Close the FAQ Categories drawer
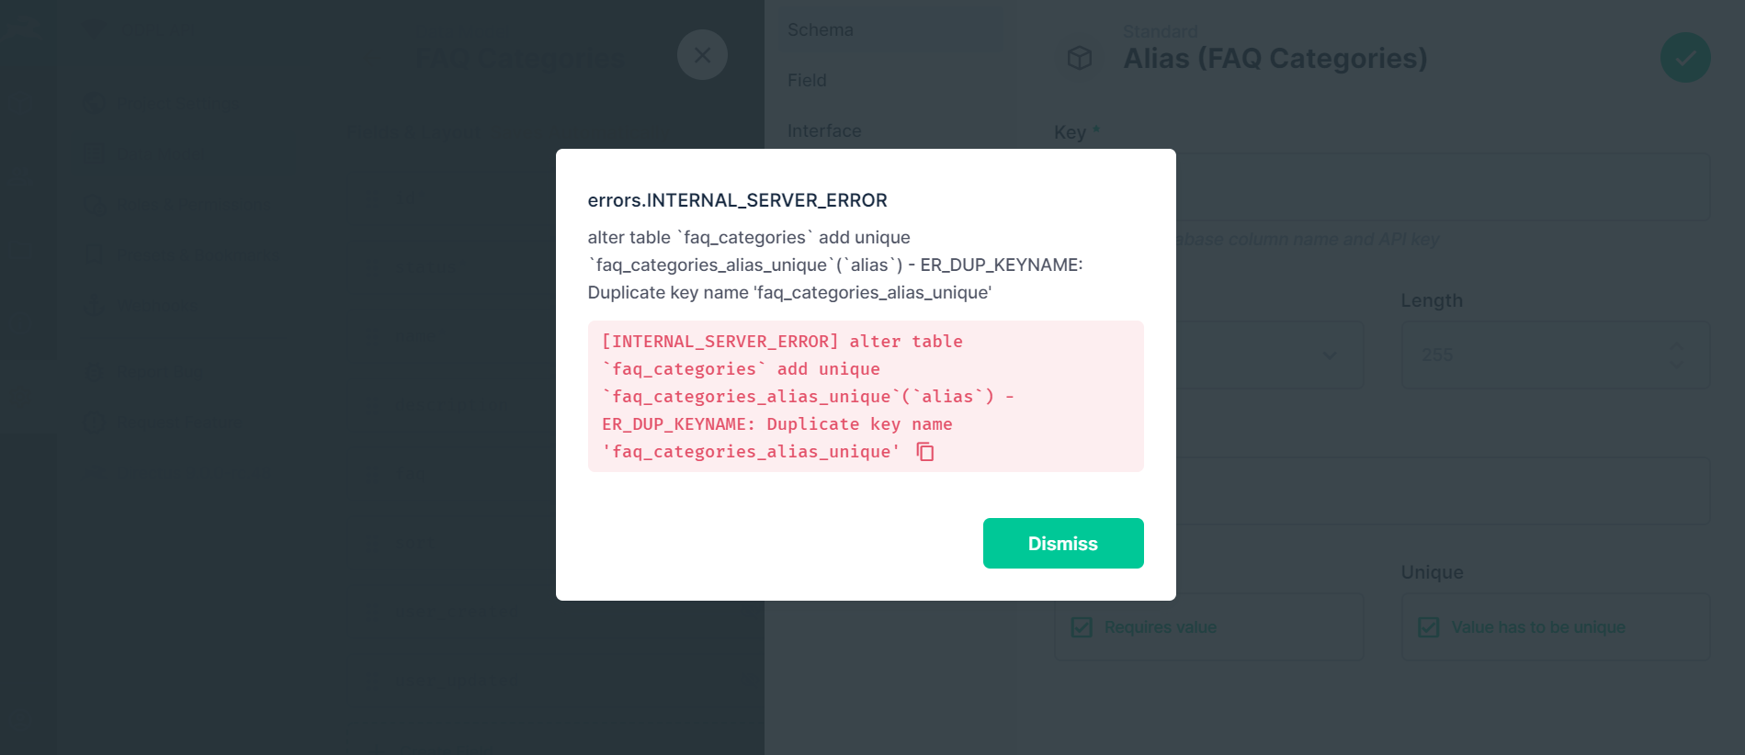 click(x=701, y=55)
